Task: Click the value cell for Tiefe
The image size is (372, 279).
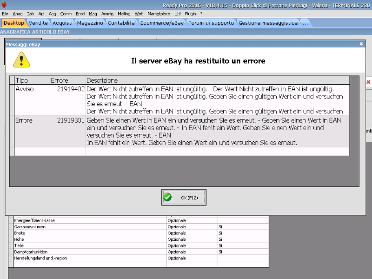Action: coord(128,246)
